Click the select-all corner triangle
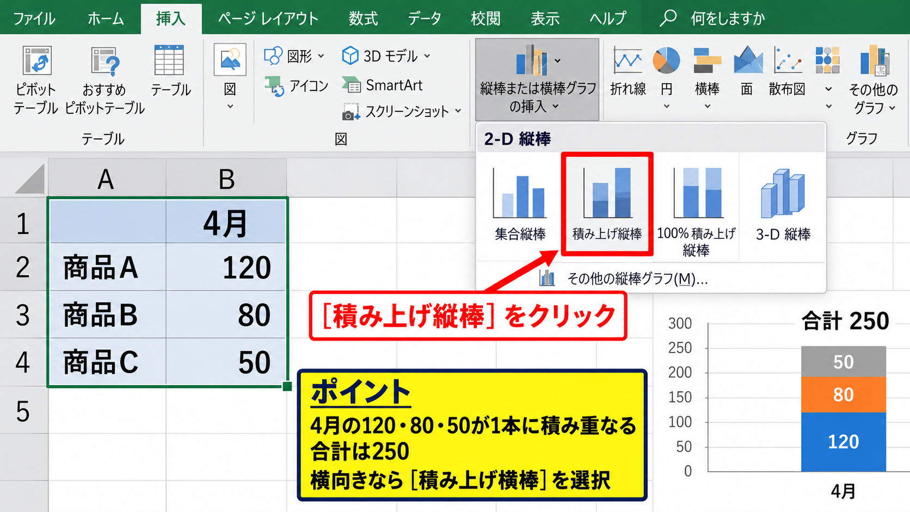Screen dimensions: 910x512 point(28,179)
